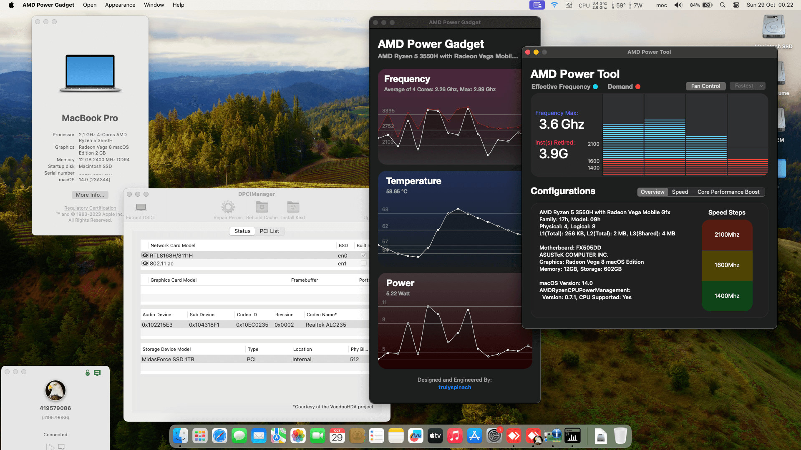Select the PCI List tab in DPCIManager

tap(270, 231)
